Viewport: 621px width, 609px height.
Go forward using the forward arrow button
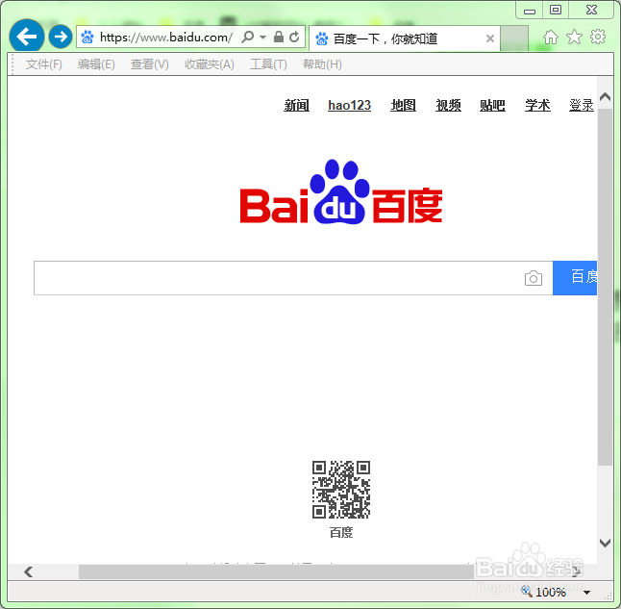tap(61, 37)
